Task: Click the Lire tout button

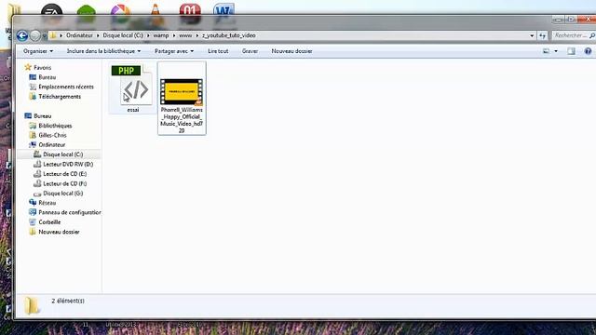Action: (218, 51)
